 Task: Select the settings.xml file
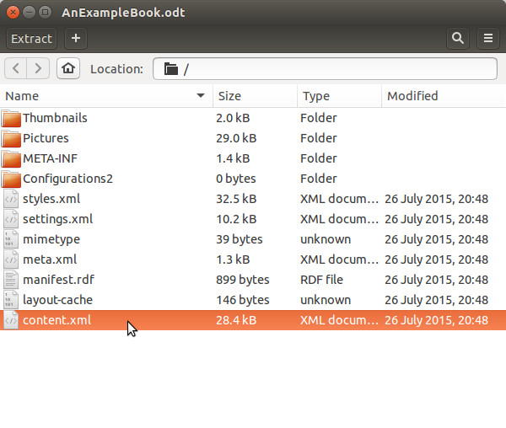tap(57, 219)
